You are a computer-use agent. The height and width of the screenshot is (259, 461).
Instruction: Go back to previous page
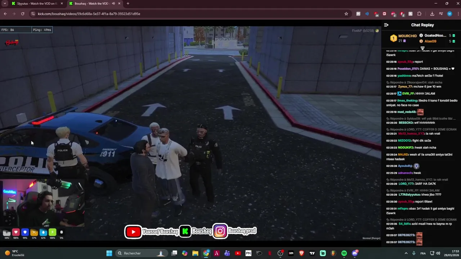5,14
